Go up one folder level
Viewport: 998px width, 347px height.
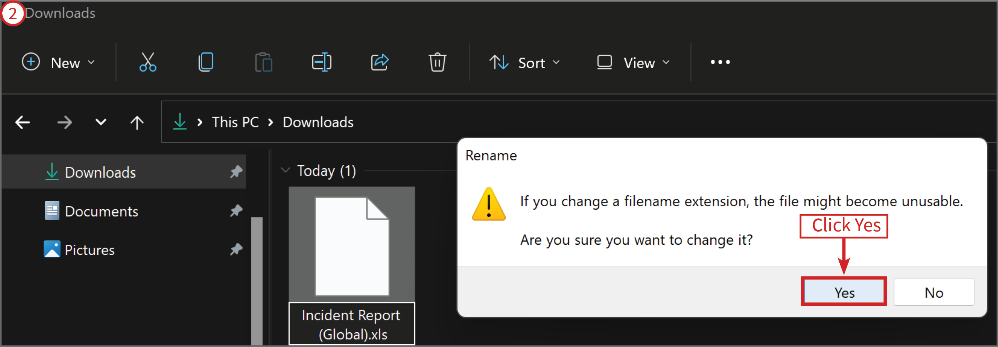click(137, 122)
